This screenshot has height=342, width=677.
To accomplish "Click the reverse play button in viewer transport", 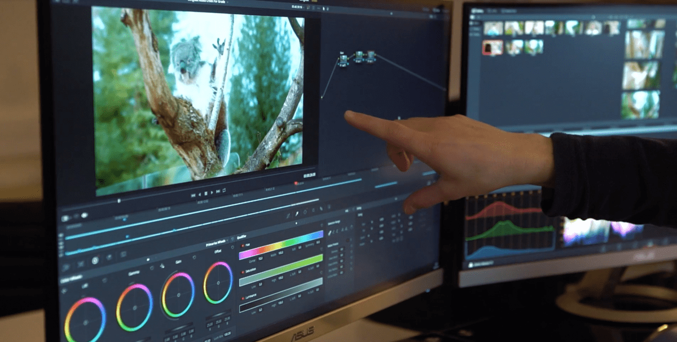I will (x=200, y=195).
